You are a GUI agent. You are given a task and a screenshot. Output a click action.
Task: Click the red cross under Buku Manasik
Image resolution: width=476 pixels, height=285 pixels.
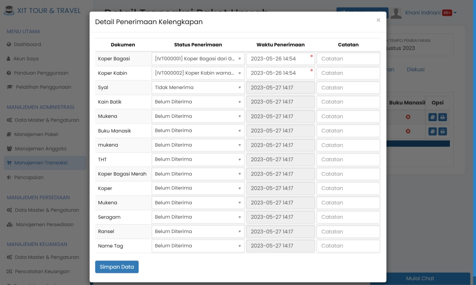click(408, 117)
